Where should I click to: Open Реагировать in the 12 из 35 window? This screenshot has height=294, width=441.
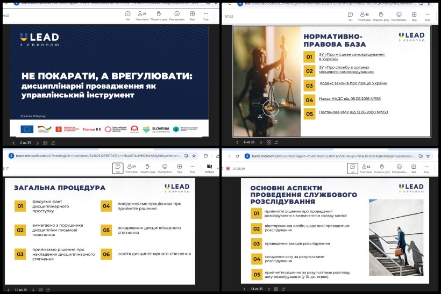165,168
